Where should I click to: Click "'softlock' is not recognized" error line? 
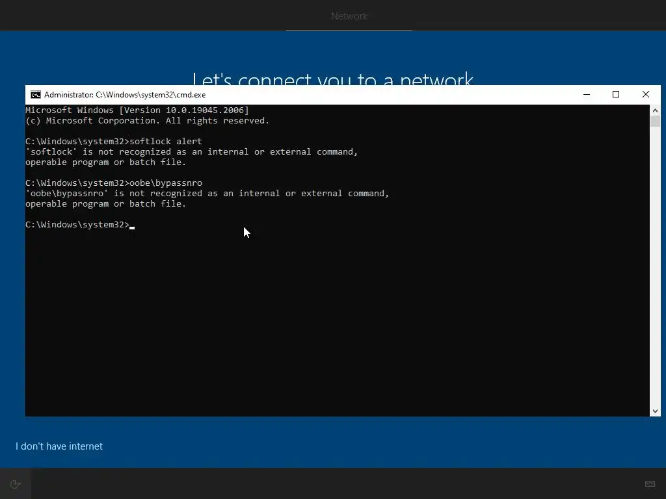[x=192, y=152]
